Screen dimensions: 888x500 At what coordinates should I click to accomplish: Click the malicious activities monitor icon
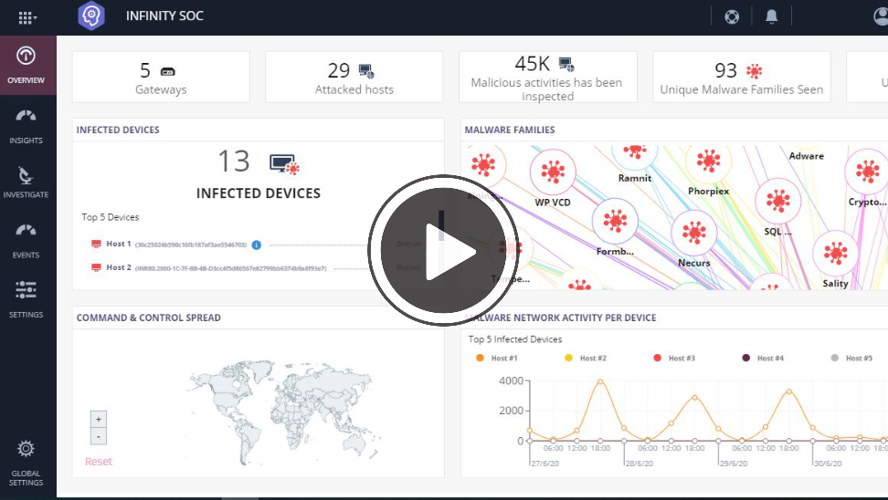566,64
